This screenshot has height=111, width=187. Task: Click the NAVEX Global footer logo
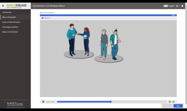point(15,104)
